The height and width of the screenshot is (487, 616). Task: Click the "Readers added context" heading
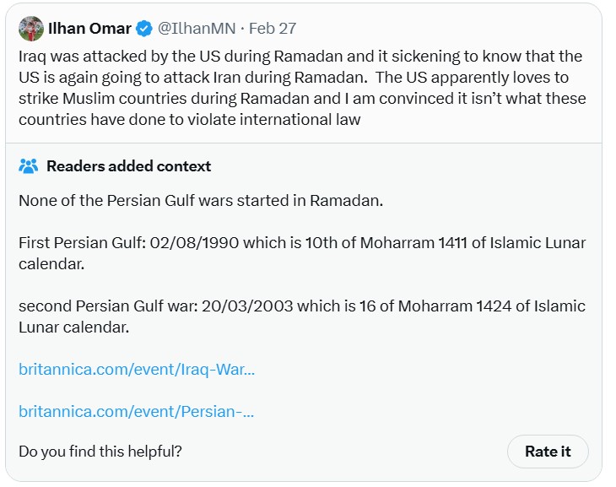point(128,166)
